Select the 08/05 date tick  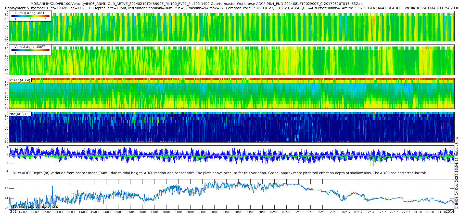point(214,212)
